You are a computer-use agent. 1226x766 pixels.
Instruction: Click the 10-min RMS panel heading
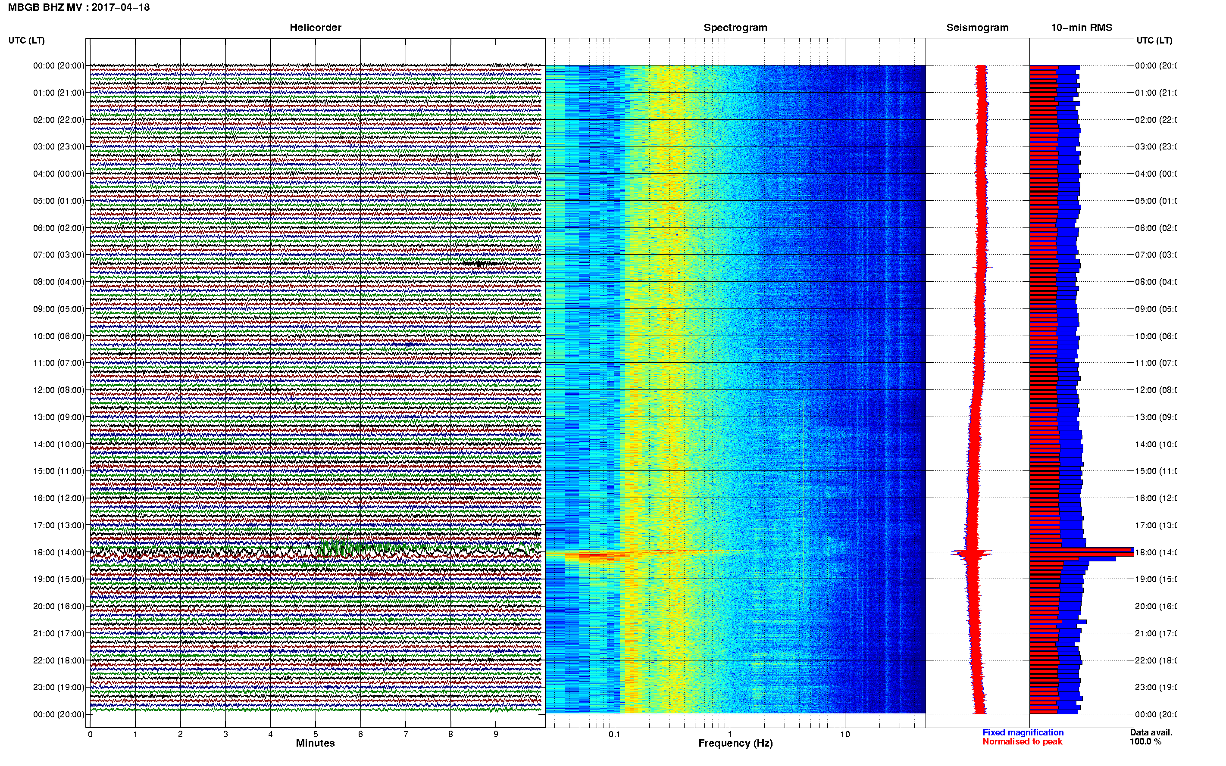pyautogui.click(x=1082, y=28)
